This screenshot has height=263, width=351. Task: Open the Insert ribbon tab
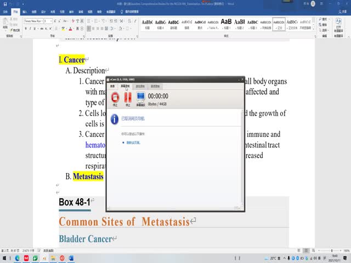click(25, 11)
